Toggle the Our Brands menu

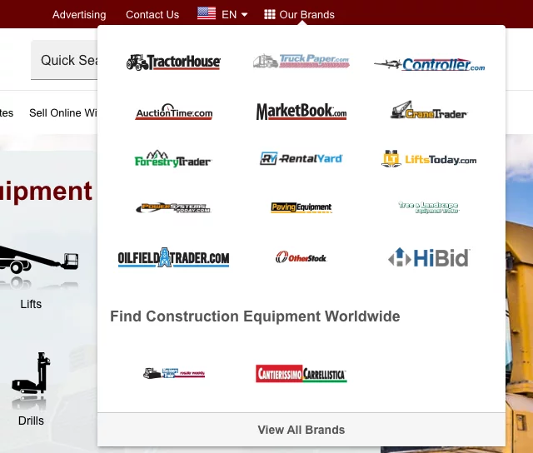(x=300, y=15)
